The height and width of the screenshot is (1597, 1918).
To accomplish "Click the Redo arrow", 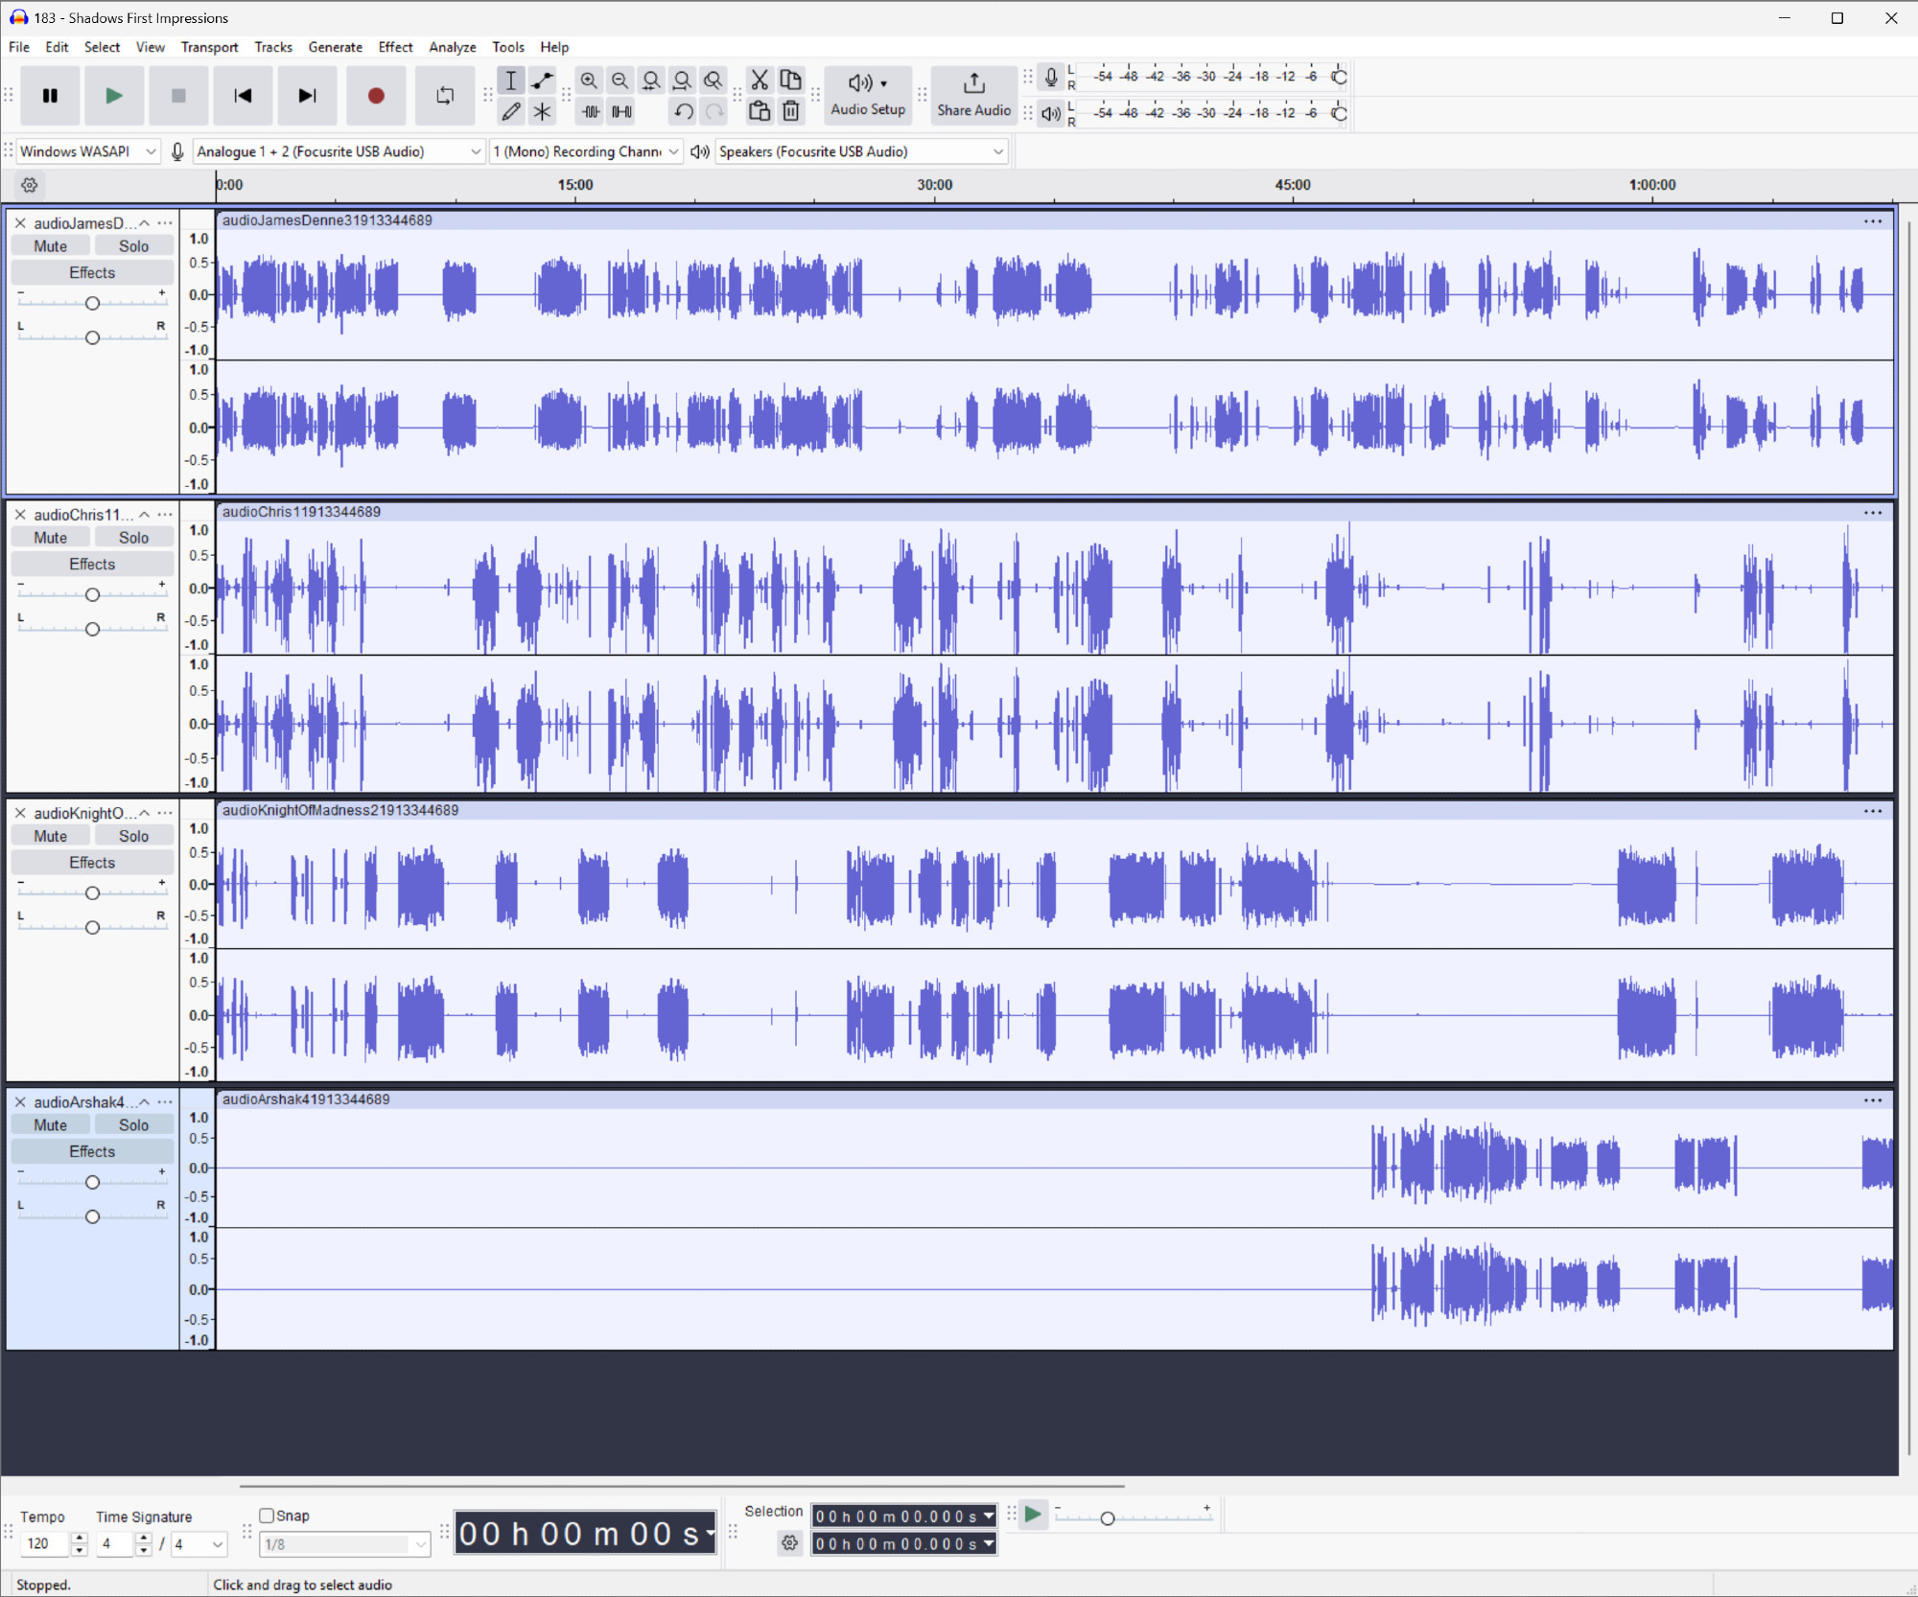I will click(714, 112).
